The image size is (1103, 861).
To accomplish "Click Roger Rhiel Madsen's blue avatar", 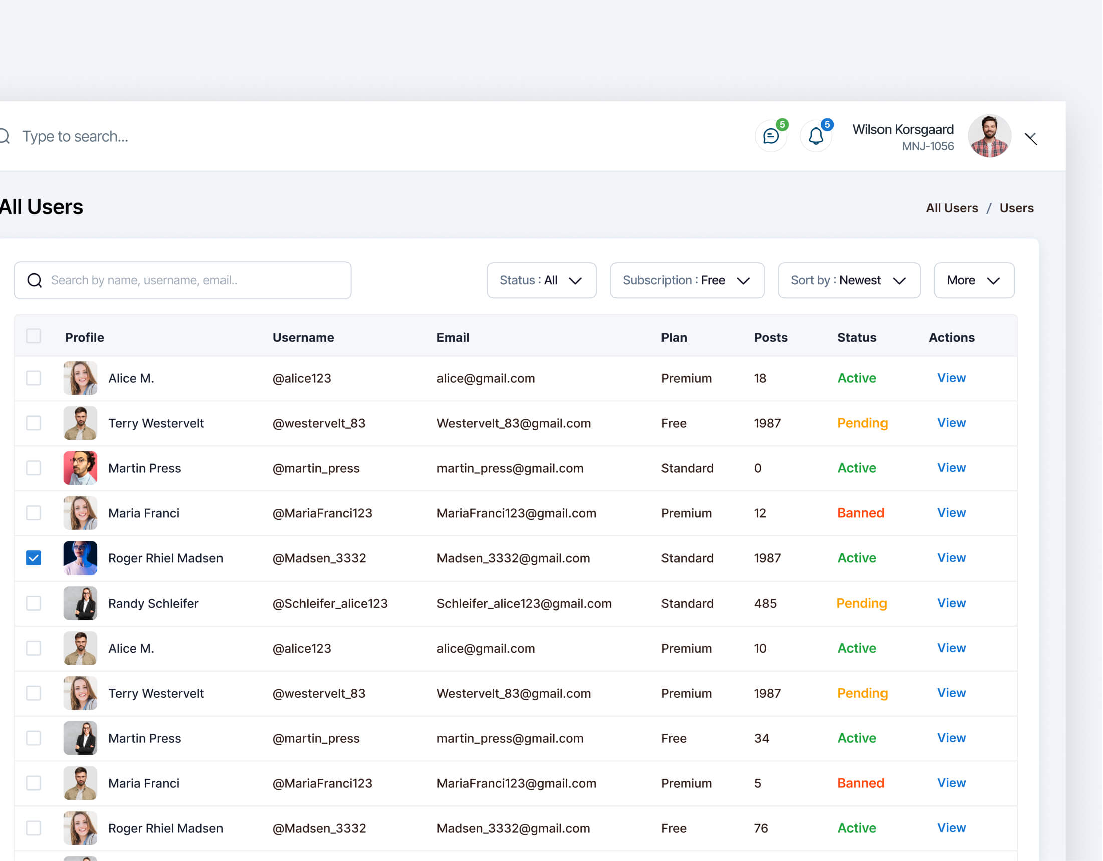I will (x=80, y=558).
